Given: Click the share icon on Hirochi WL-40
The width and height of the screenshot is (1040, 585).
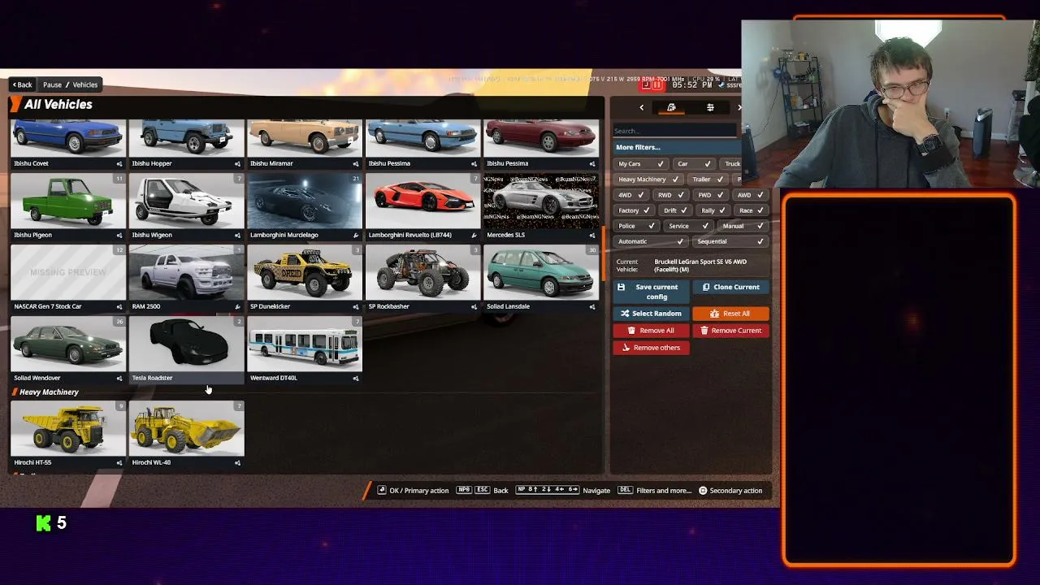Looking at the screenshot, I should click(x=237, y=463).
